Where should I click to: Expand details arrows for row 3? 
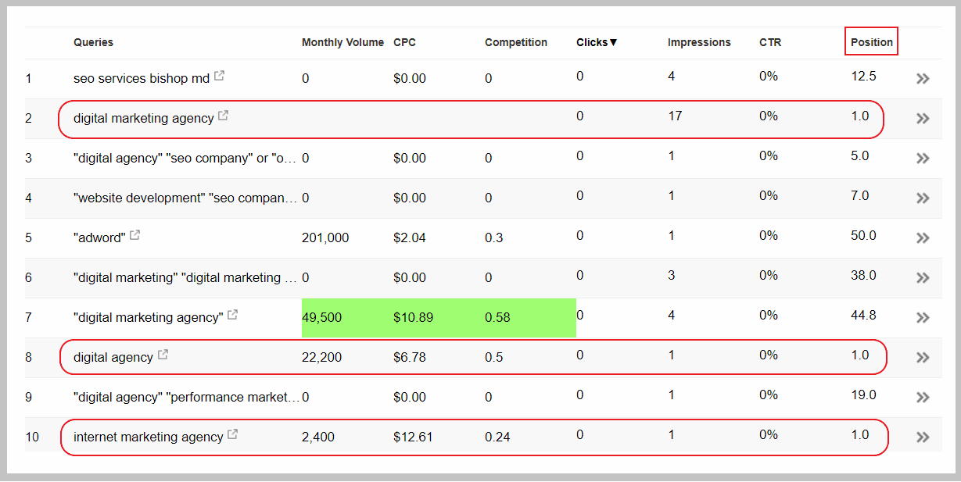(x=923, y=158)
